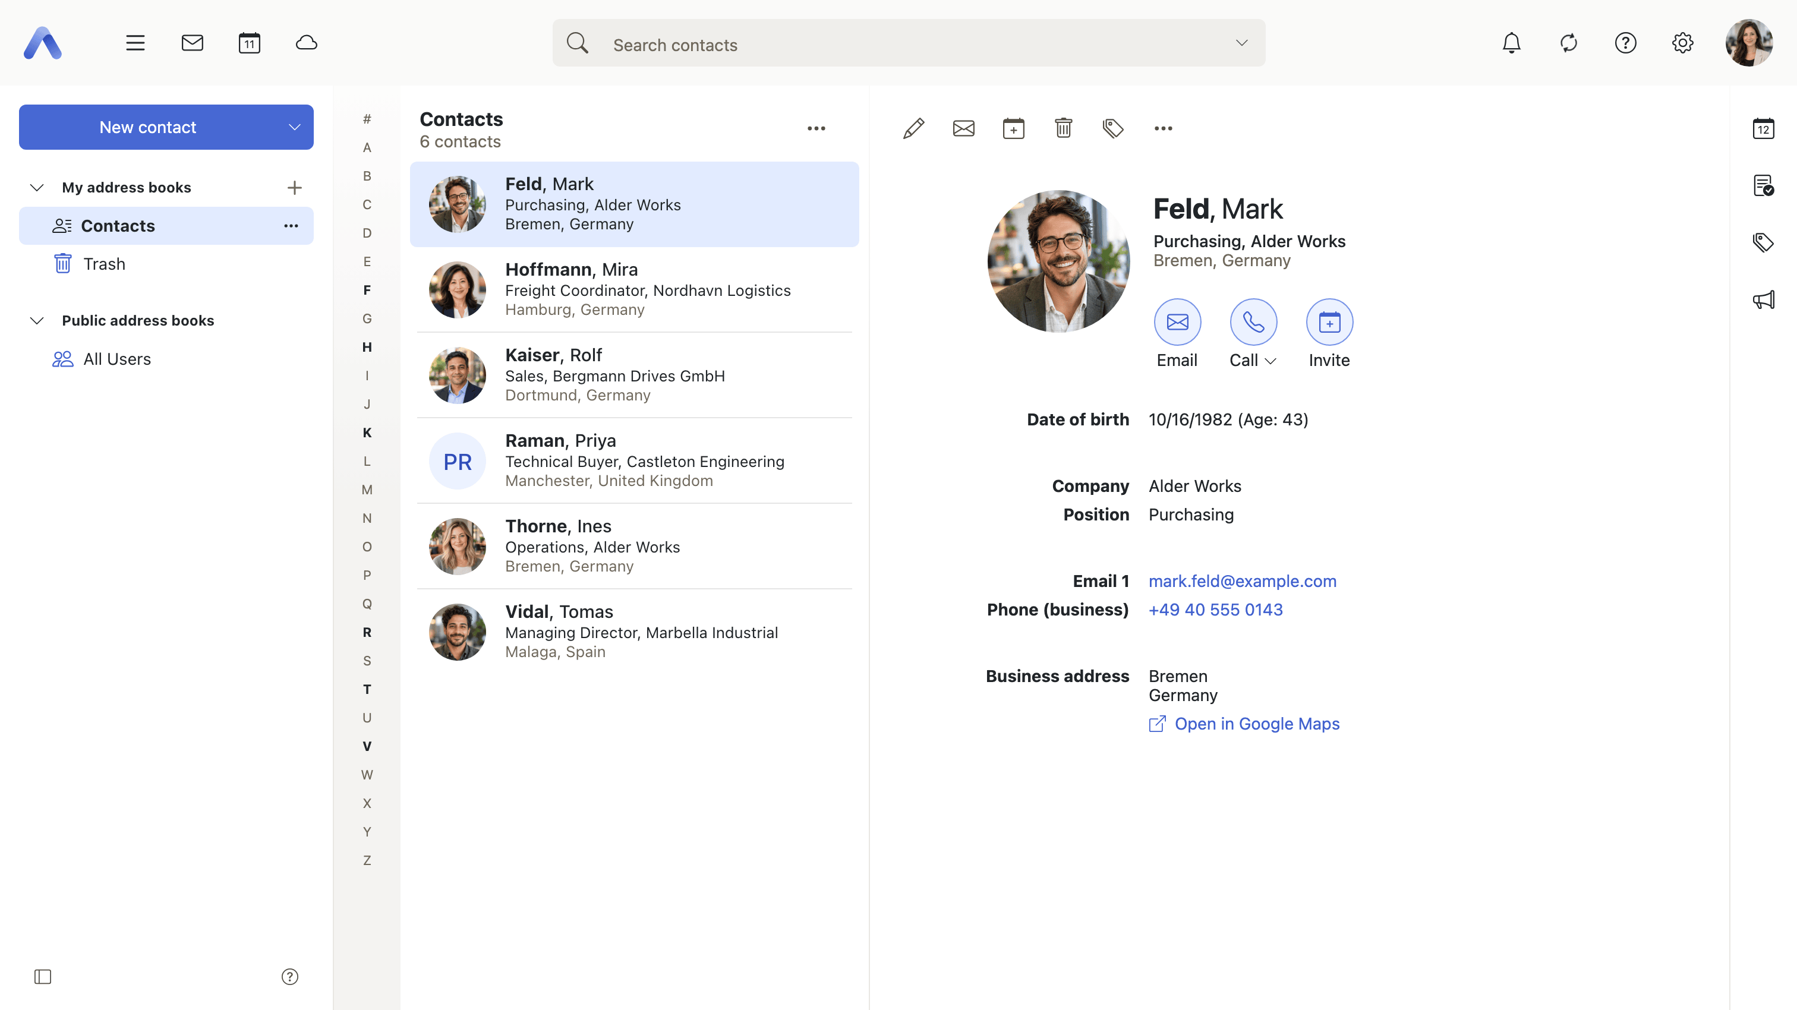The width and height of the screenshot is (1797, 1010).
Task: Open the Mail app icon in top bar
Action: click(x=192, y=43)
